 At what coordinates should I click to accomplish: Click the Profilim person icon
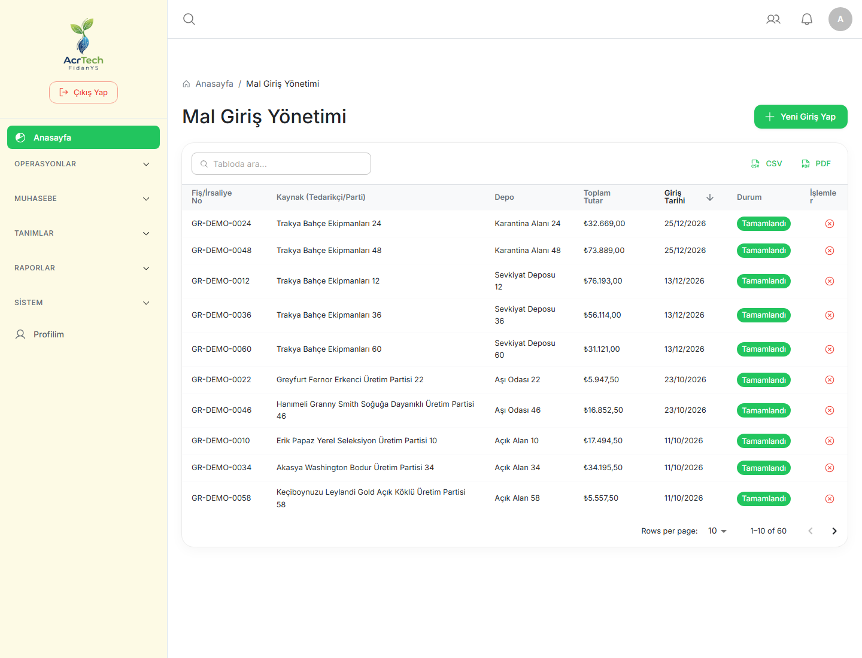[20, 334]
